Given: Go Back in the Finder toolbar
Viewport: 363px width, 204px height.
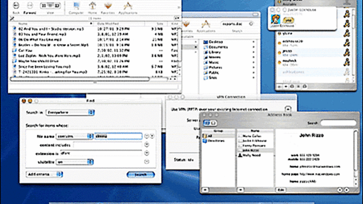Looking at the screenshot, I should (x=16, y=5).
